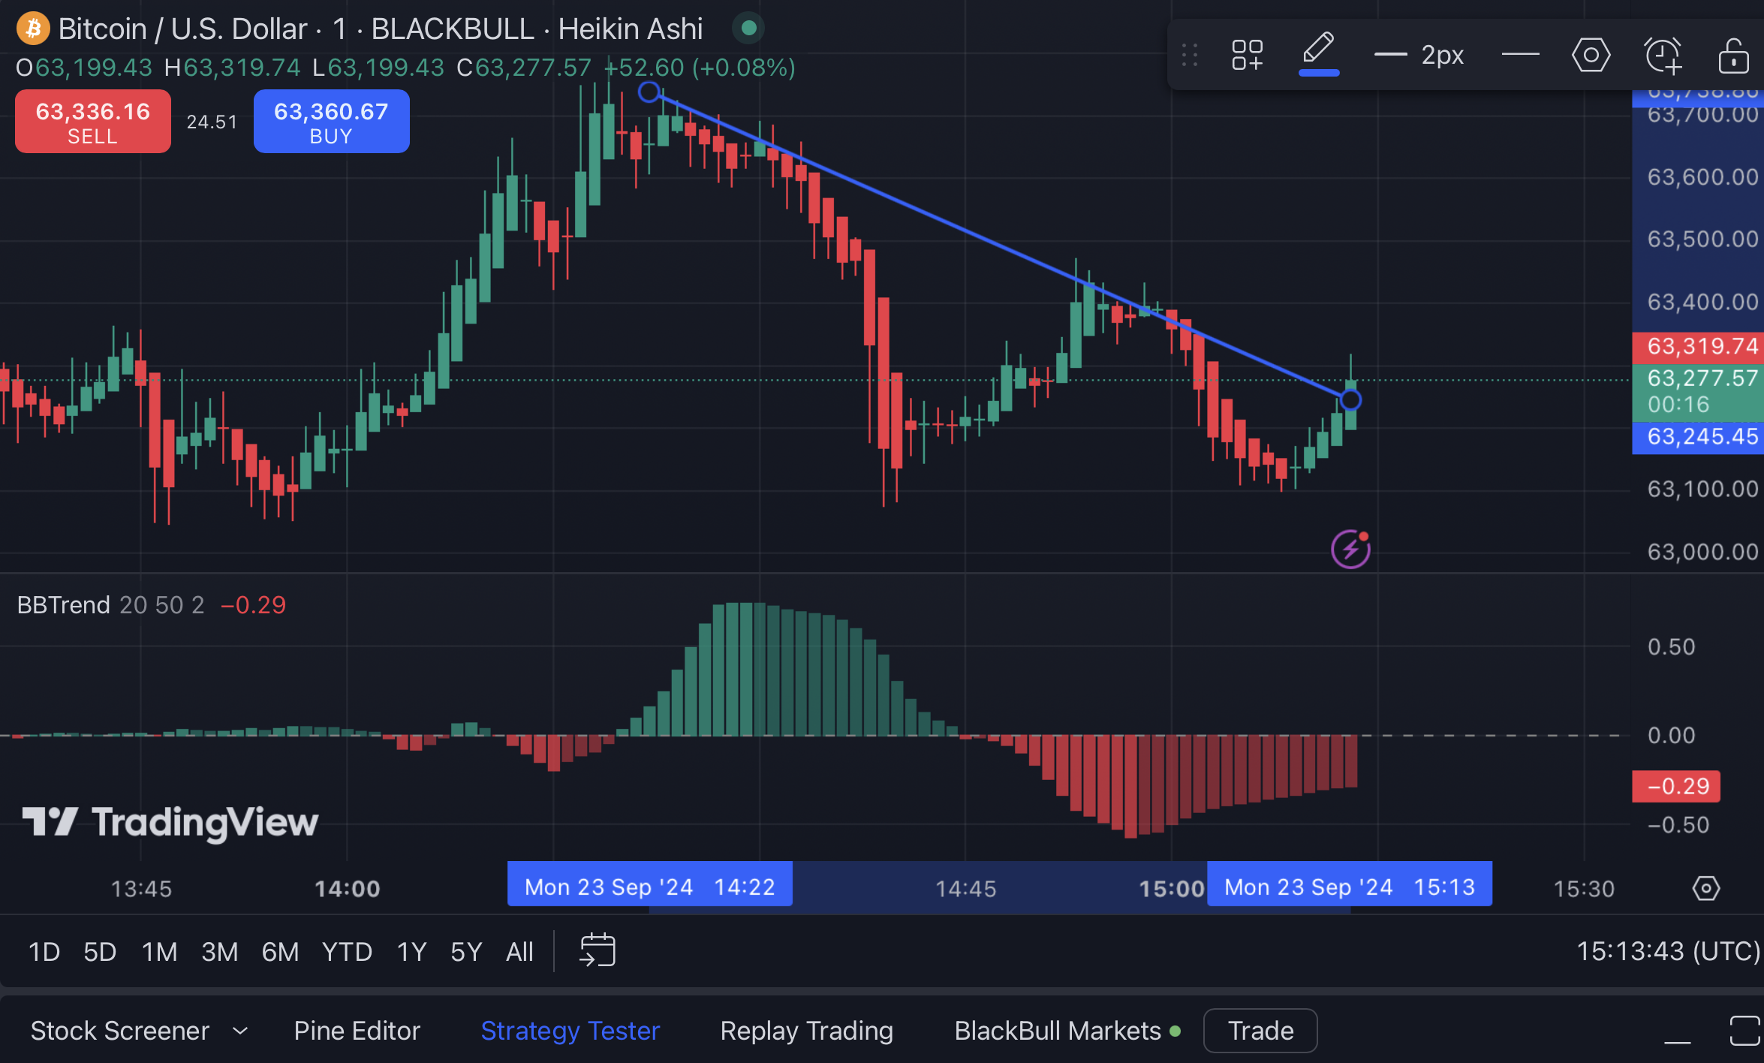Select the 3M time range
This screenshot has height=1063, width=1764.
219,952
